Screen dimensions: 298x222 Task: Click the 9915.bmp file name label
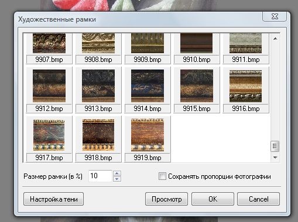pyautogui.click(x=197, y=109)
